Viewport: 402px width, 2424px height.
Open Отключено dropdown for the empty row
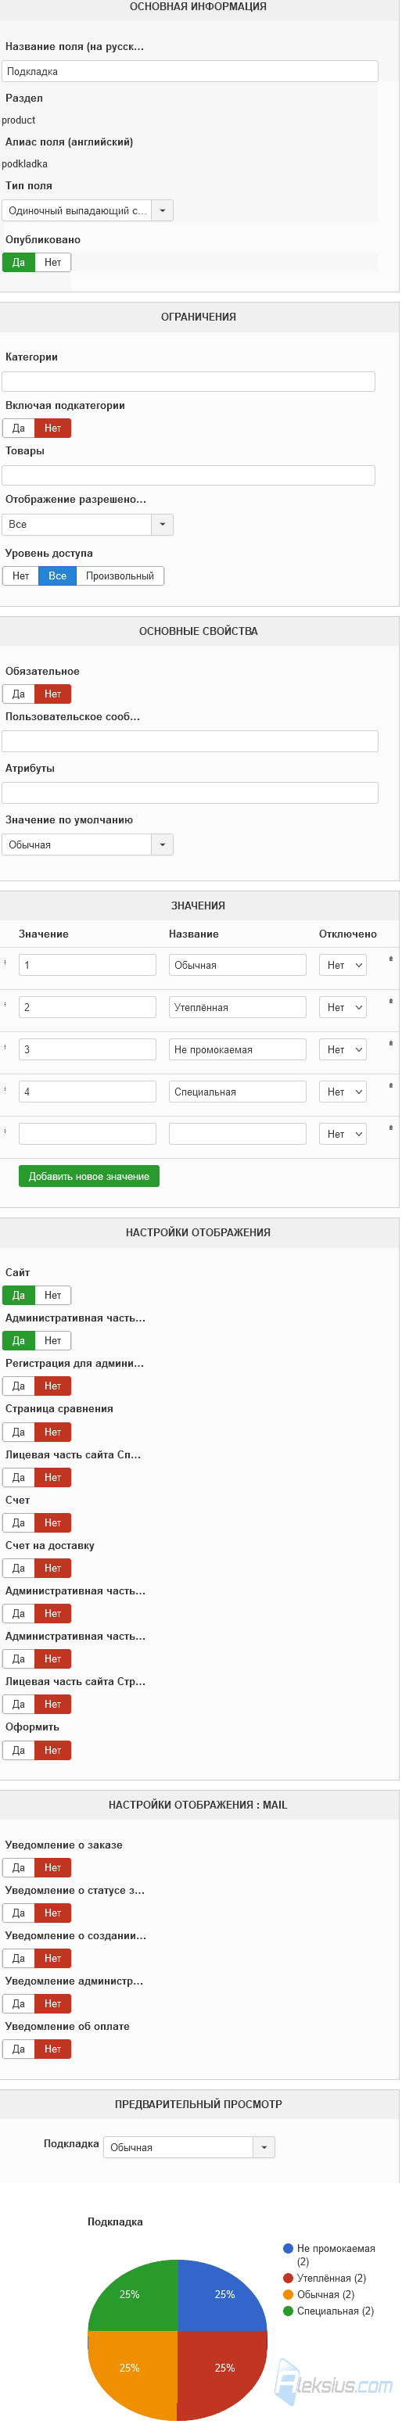coord(343,1135)
